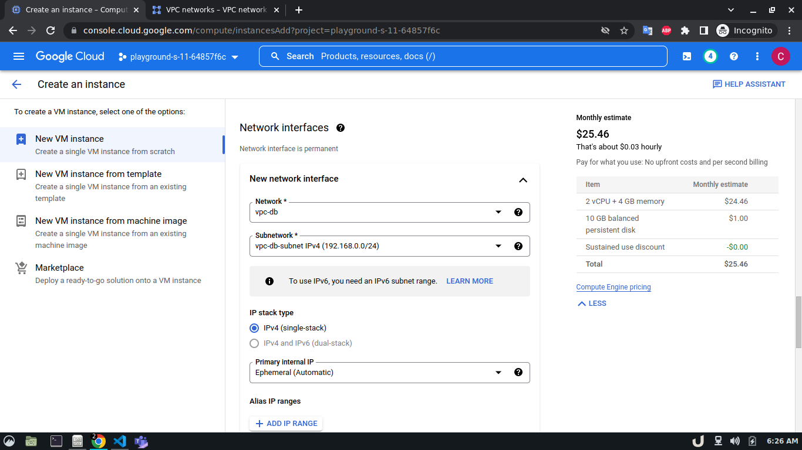The image size is (802, 450).
Task: Click the search products and resources field
Action: (x=463, y=56)
